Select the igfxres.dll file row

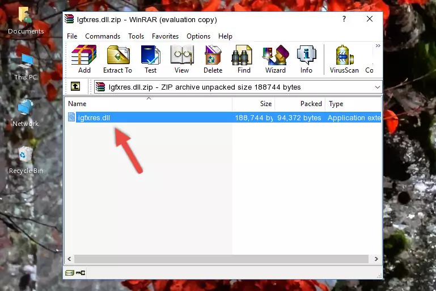(x=225, y=117)
